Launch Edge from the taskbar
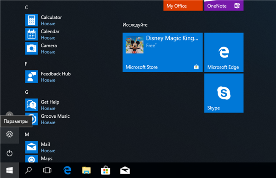Image resolution: width=276 pixels, height=178 pixels. [67, 170]
